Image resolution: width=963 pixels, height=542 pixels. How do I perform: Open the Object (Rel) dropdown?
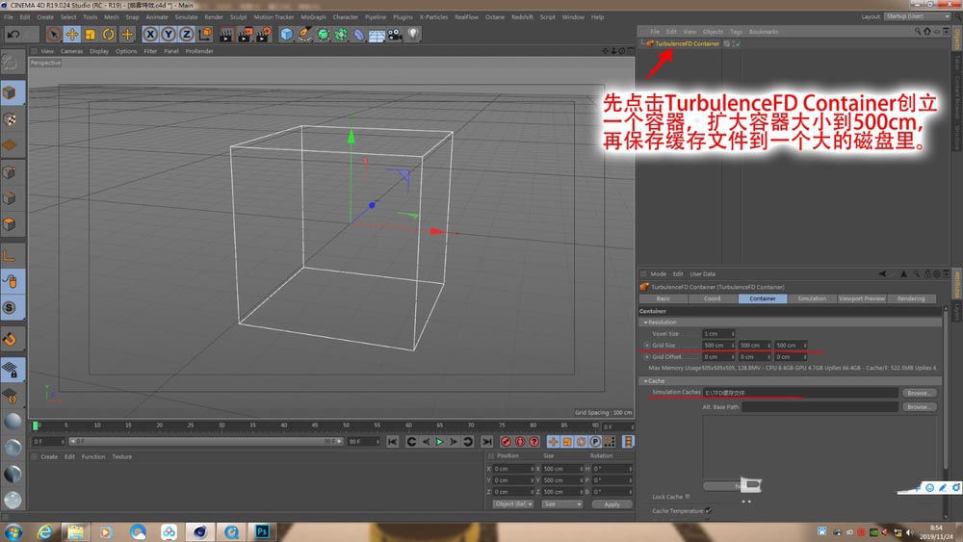[x=513, y=504]
